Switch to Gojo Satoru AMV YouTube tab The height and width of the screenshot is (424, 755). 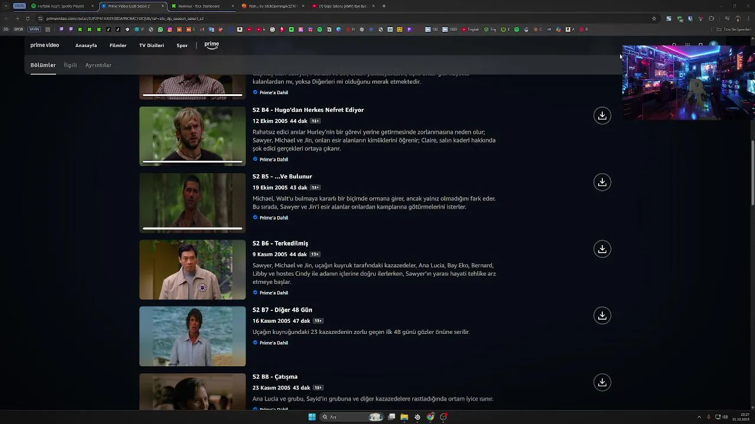(x=342, y=6)
